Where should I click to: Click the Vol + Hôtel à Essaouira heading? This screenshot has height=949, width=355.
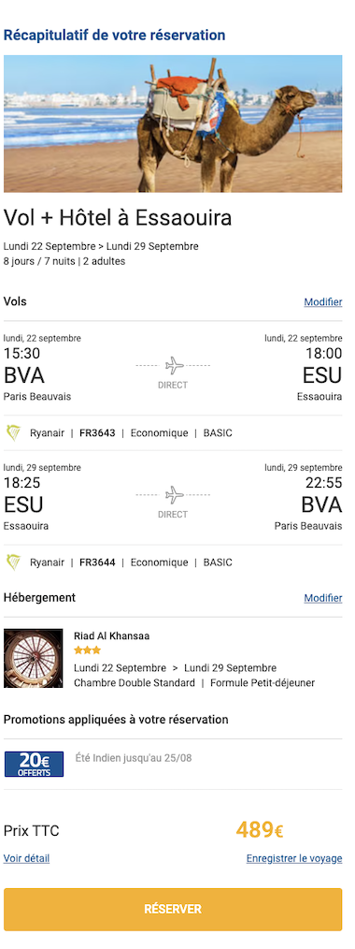click(118, 218)
